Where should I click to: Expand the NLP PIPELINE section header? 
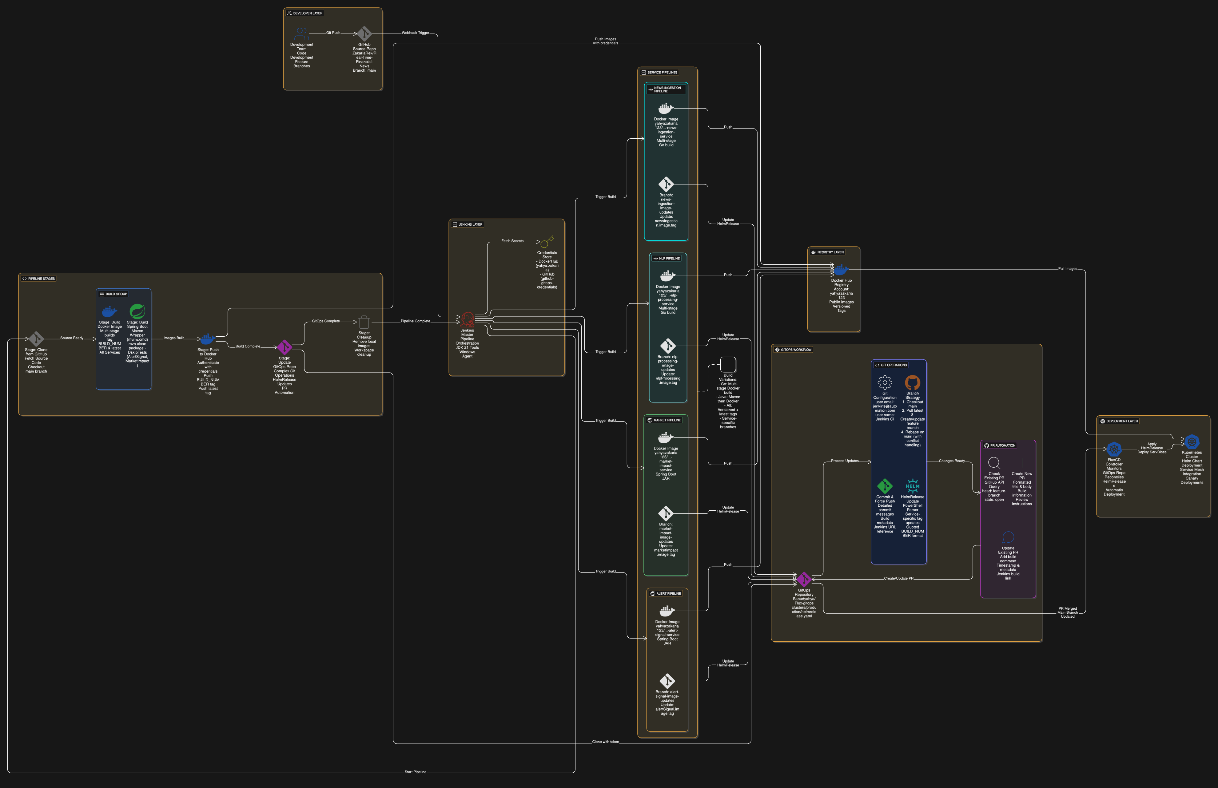[667, 258]
